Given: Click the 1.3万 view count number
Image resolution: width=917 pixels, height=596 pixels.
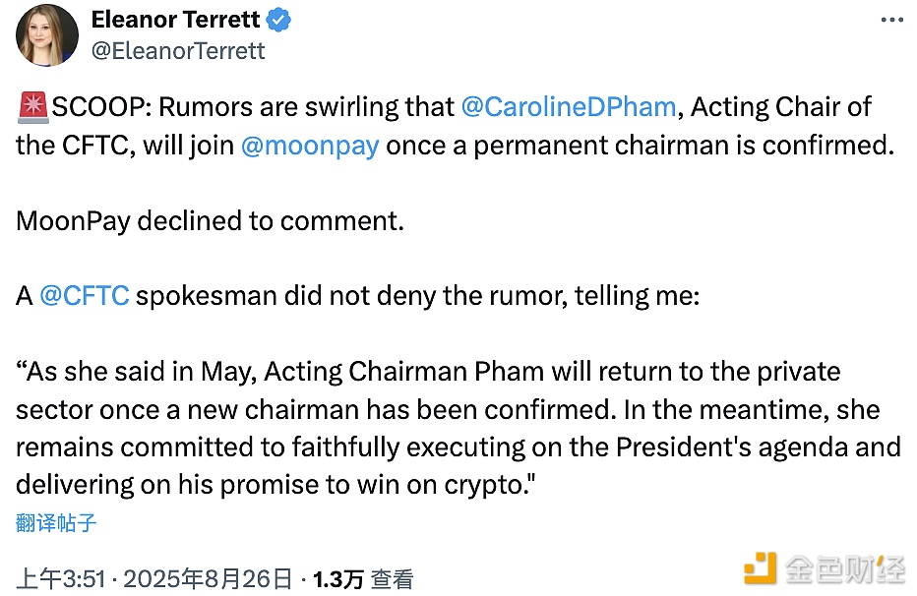Looking at the screenshot, I should tap(338, 579).
